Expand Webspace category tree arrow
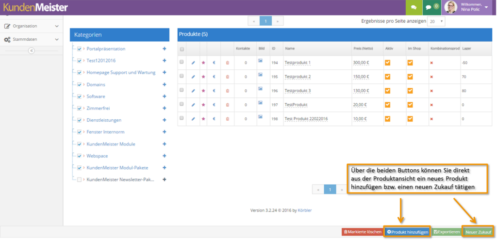The height and width of the screenshot is (240, 497). (84, 156)
